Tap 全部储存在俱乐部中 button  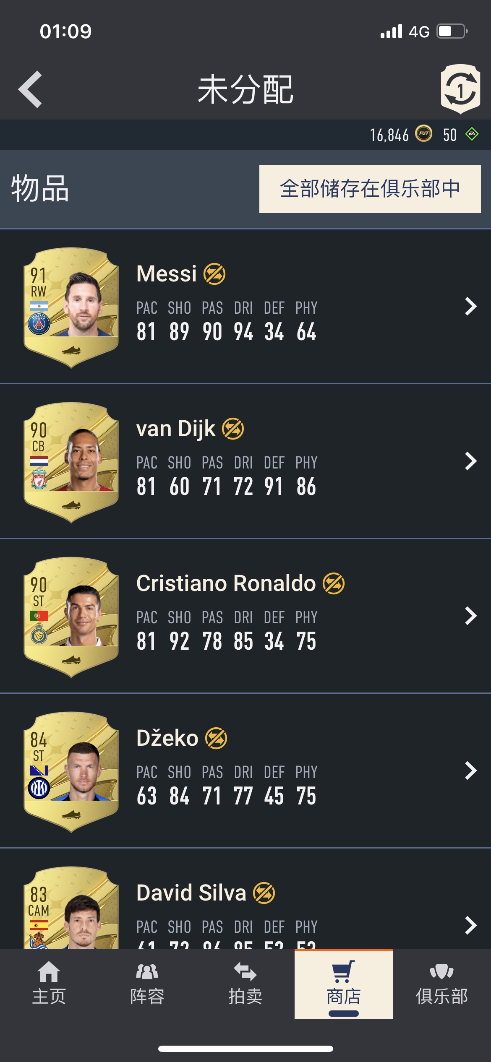coord(370,189)
